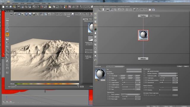190x107 pixels.
Task: Click the Description input field
Action: coord(134,72)
